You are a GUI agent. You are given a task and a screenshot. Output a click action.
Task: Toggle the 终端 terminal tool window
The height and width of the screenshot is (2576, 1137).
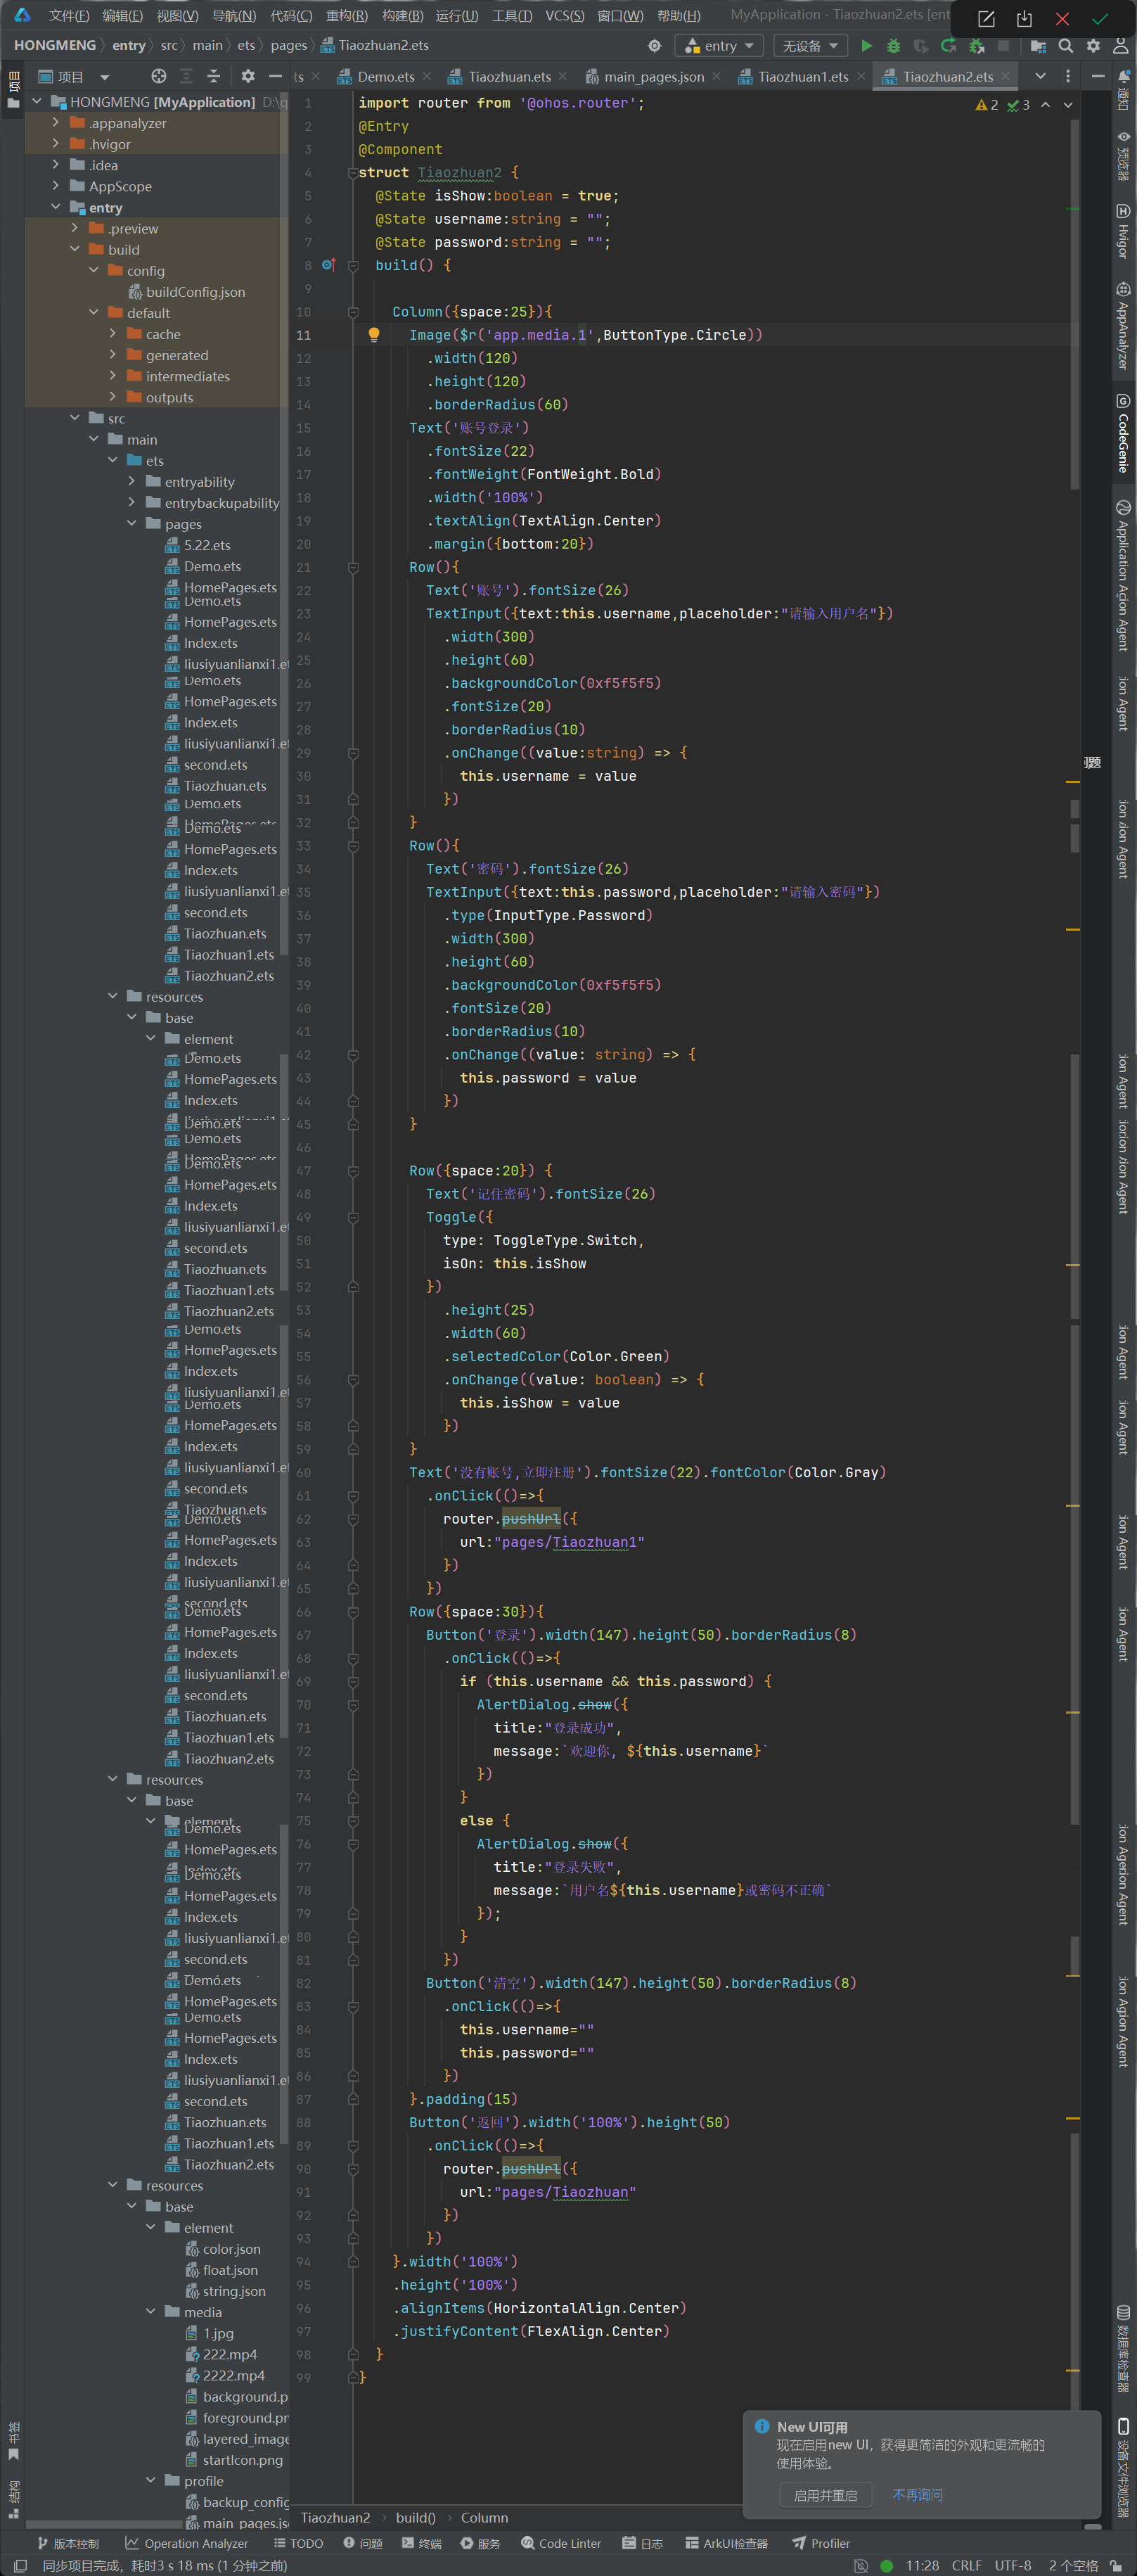421,2543
